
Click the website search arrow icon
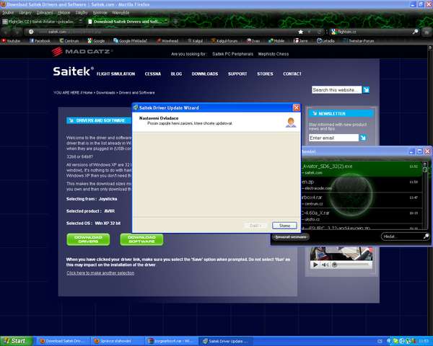(366, 90)
